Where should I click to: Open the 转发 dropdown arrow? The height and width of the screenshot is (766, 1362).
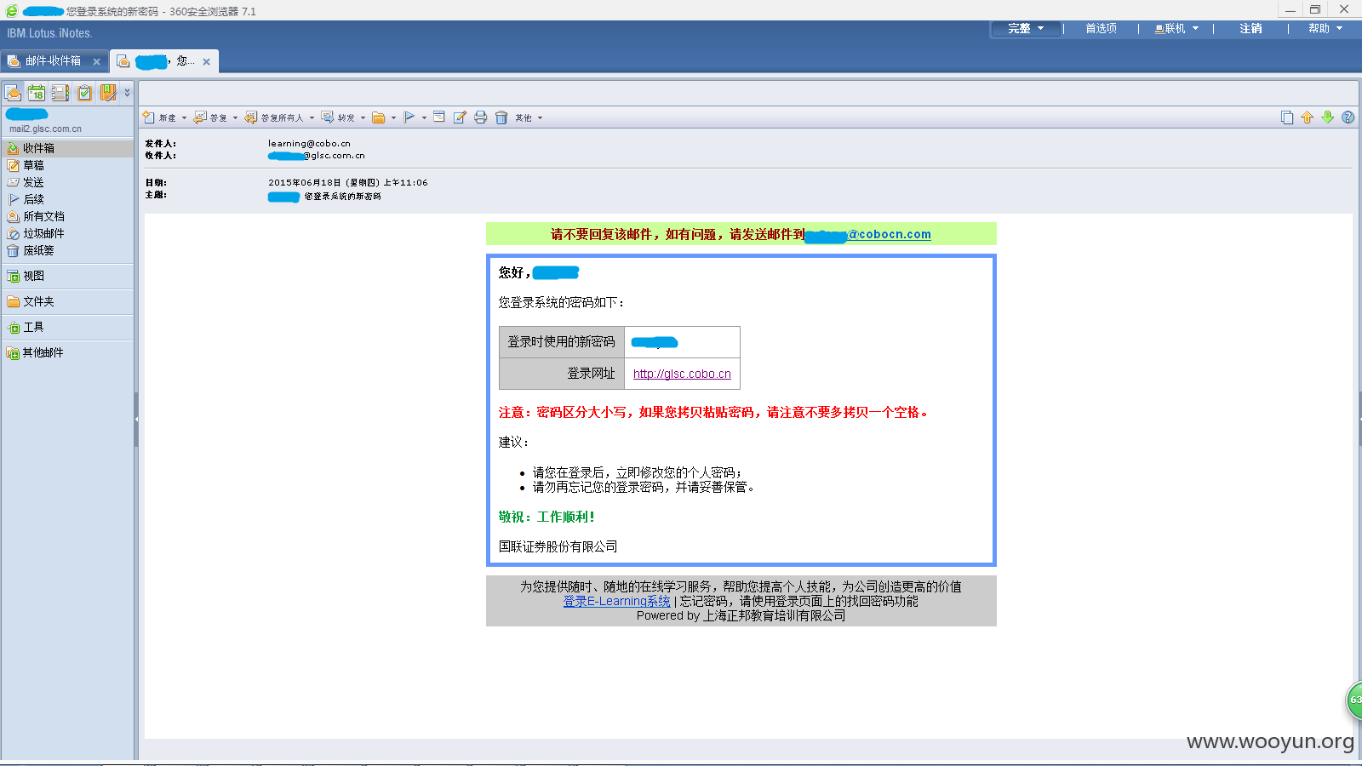363,118
